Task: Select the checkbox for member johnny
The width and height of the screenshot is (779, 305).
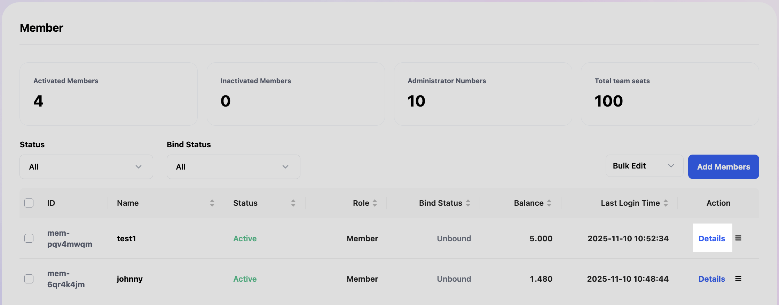Action: [29, 279]
